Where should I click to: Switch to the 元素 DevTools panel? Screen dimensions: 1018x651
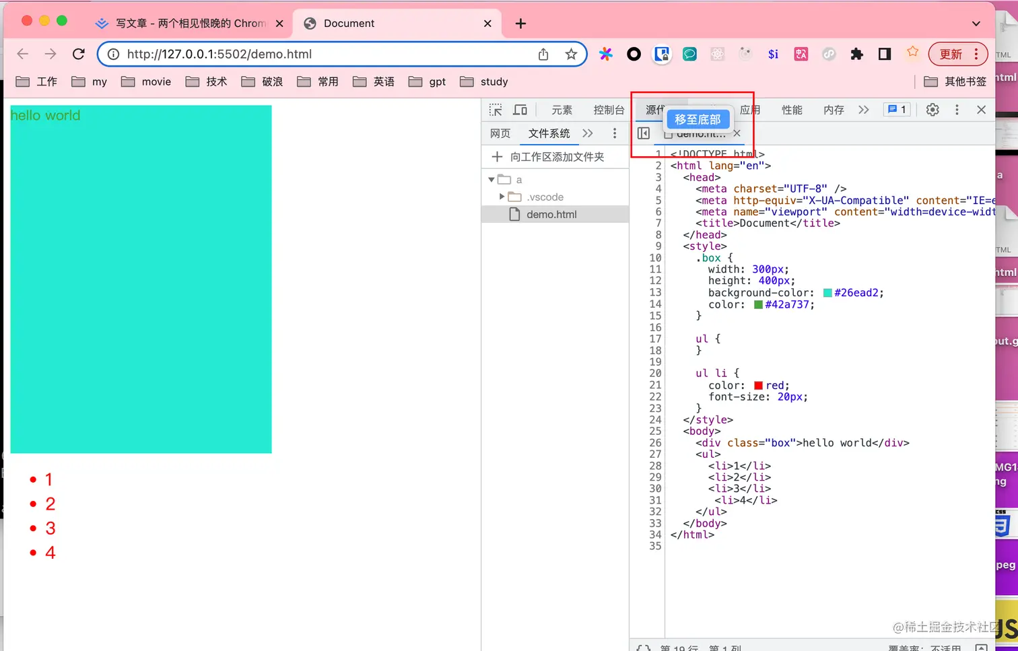pos(562,110)
